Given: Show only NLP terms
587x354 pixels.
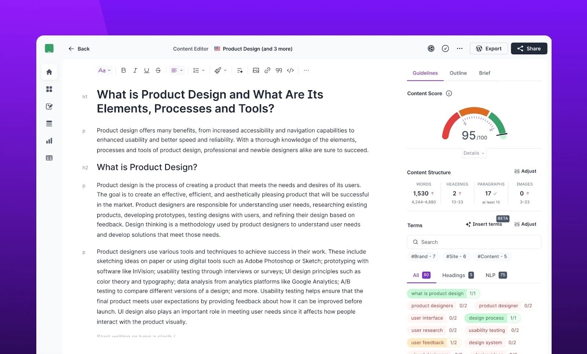Looking at the screenshot, I should [490, 275].
